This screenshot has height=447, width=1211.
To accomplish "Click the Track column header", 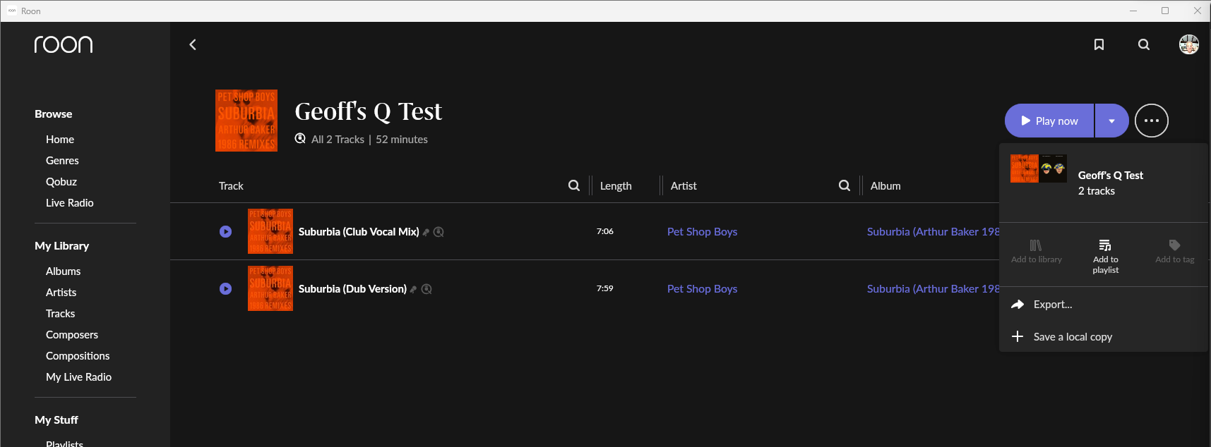I will click(x=231, y=185).
